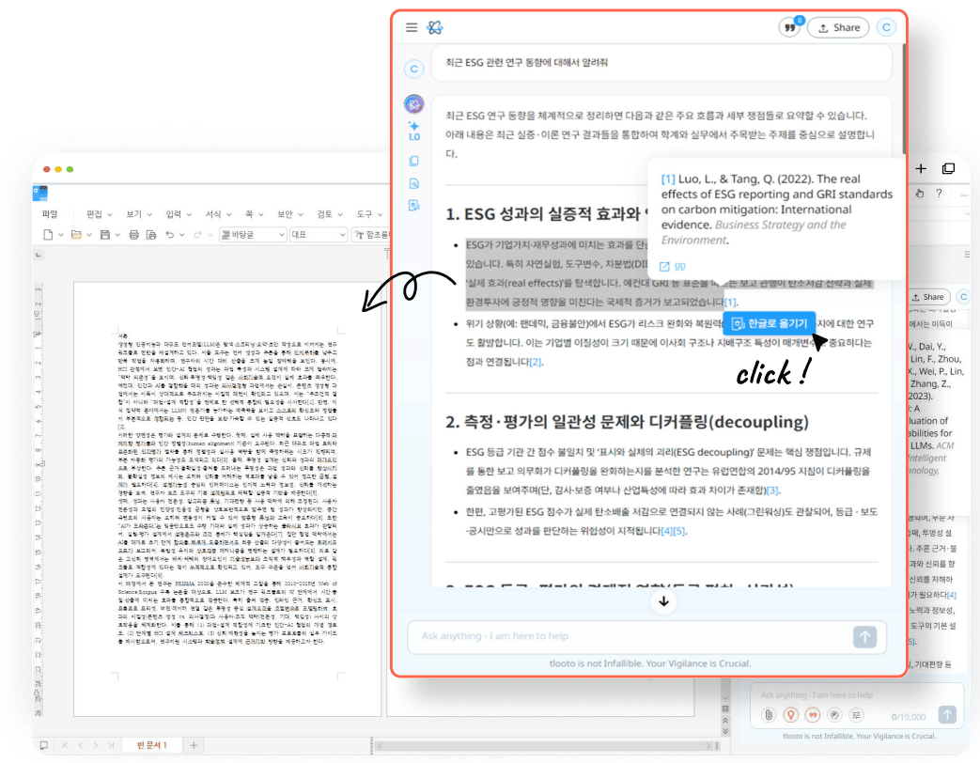Open the 편집 menu in Hangul editor
The height and width of the screenshot is (763, 980).
[100, 214]
